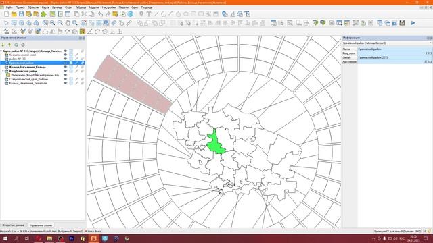Switch to the Открытые данные tab
This screenshot has width=433, height=243.
tap(14, 225)
